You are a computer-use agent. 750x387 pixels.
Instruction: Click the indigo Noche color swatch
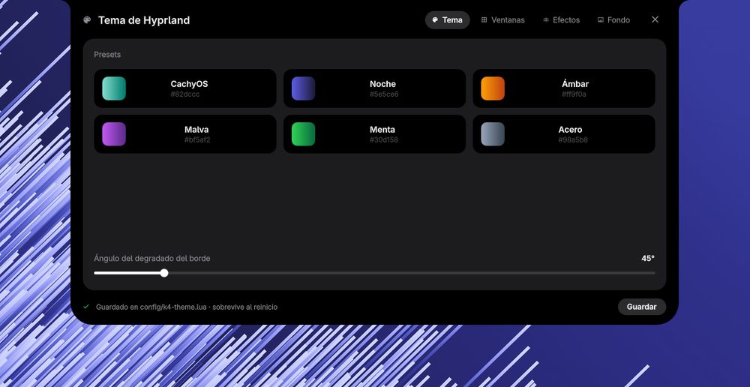tap(303, 88)
